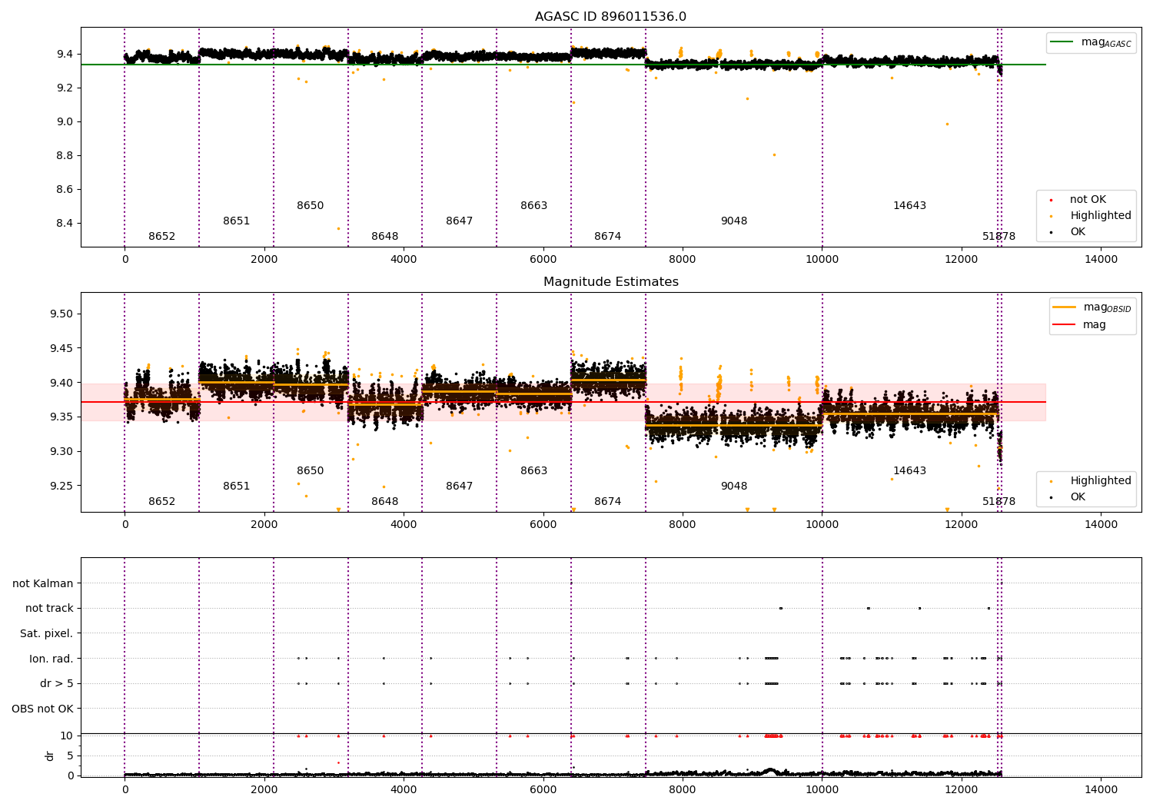Click obsid label 8651 in top plot
This screenshot has height=807, width=1153.
[237, 221]
